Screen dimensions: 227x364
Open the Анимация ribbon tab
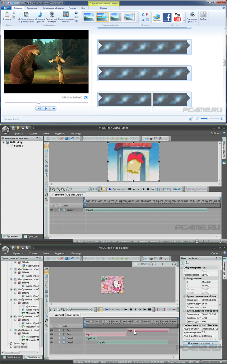pyautogui.click(x=32, y=8)
